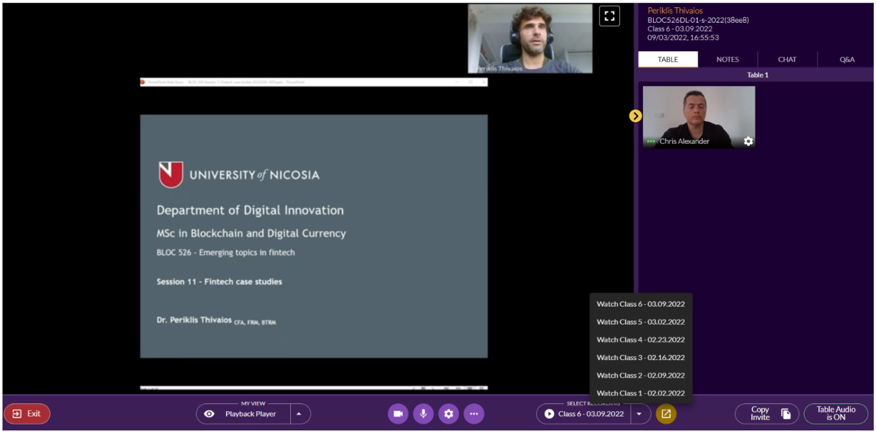
Task: Choose Watch Class 1 - 02.02.2022 recording
Action: click(640, 393)
